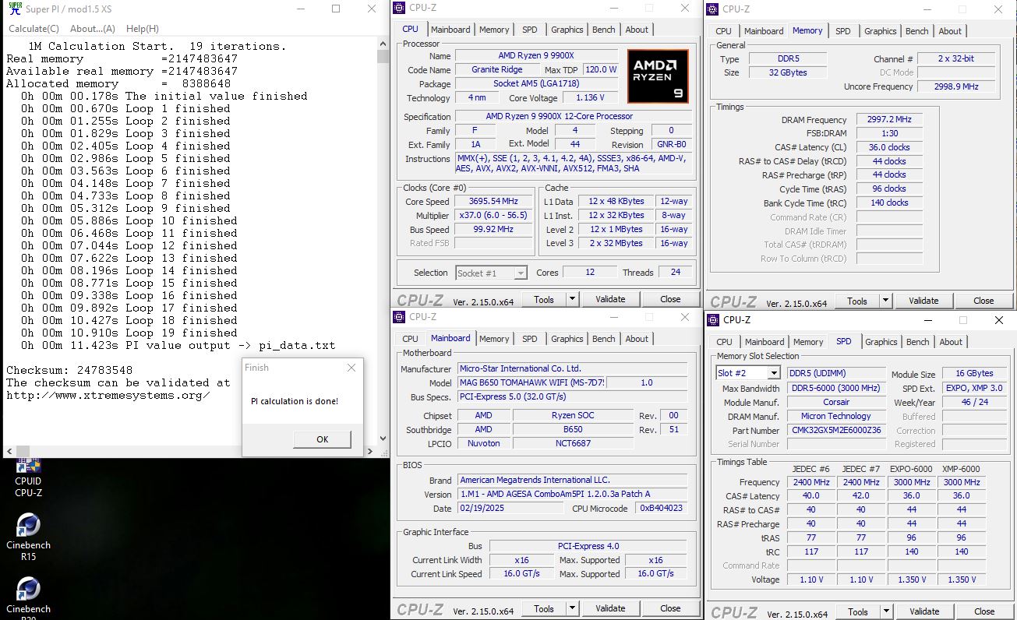Click the AMD Ryzen 9 logo image
This screenshot has height=620, width=1017.
coord(658,76)
